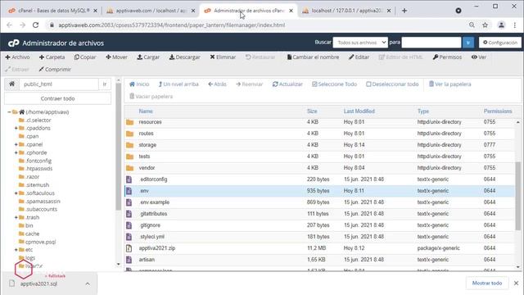Image resolution: width=524 pixels, height=295 pixels.
Task: Click the file list vertical scrollbar
Action: click(x=518, y=196)
